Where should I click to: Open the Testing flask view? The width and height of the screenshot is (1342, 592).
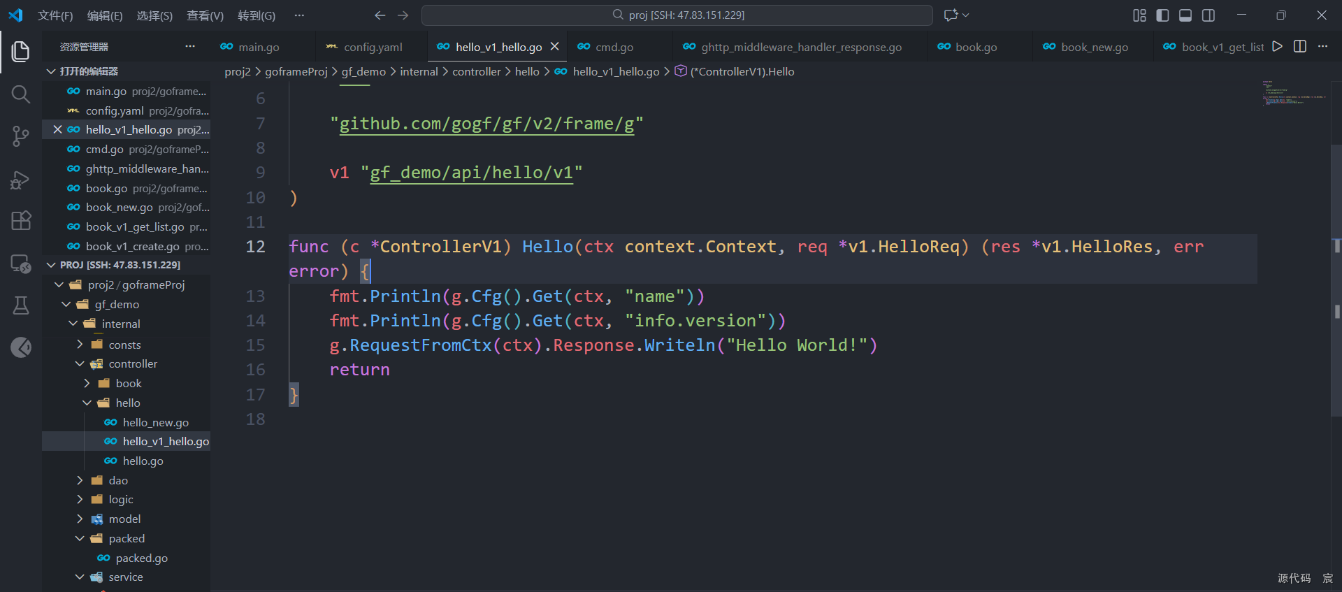[21, 305]
